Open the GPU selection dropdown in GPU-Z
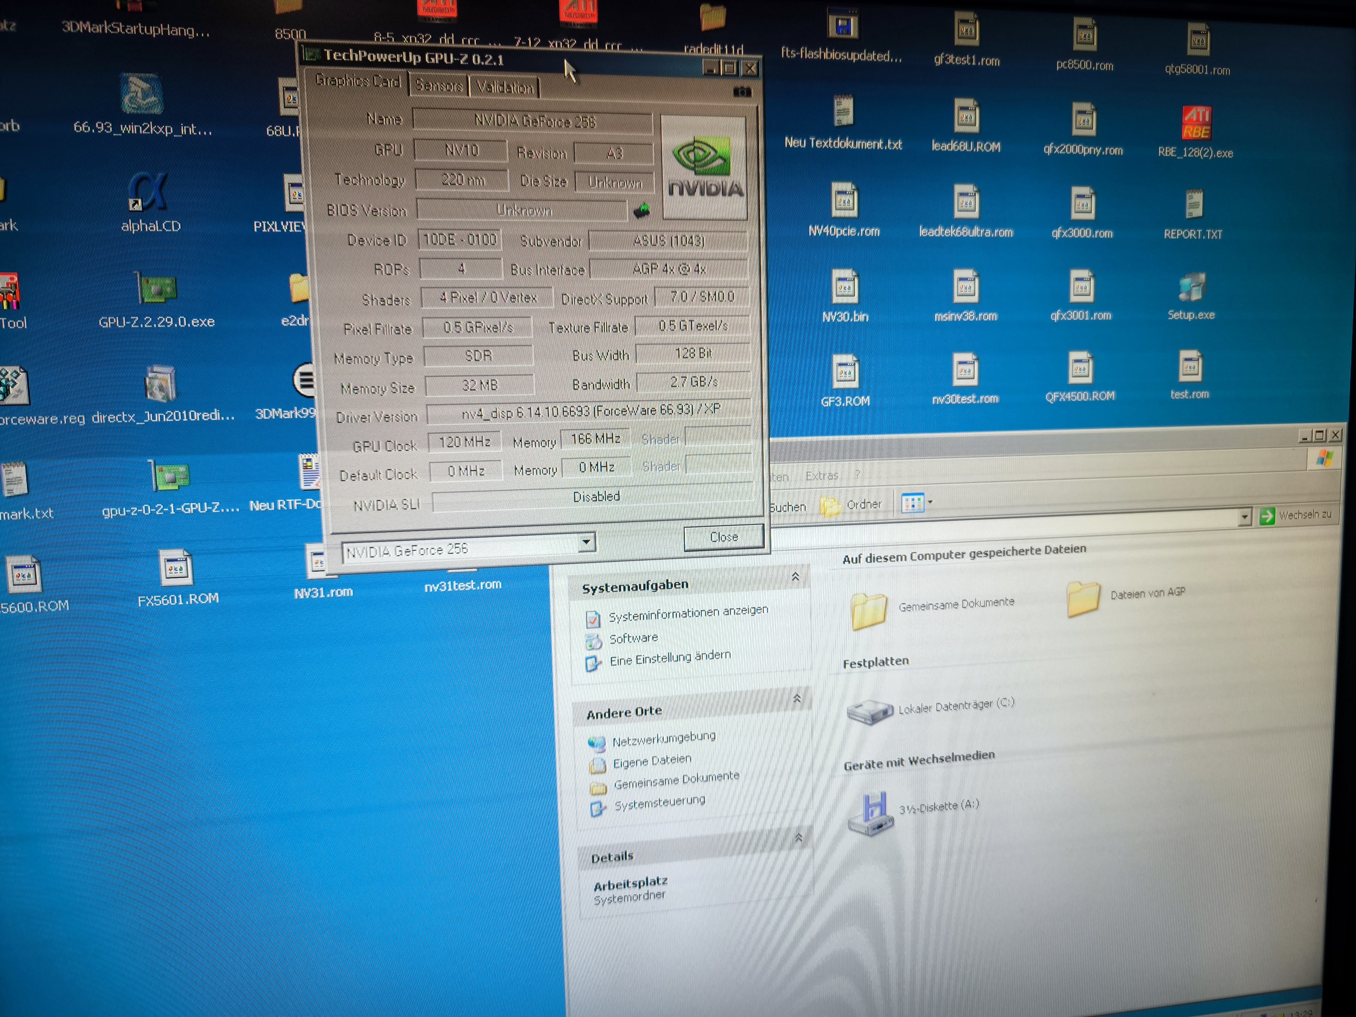Image resolution: width=1356 pixels, height=1017 pixels. click(x=586, y=542)
